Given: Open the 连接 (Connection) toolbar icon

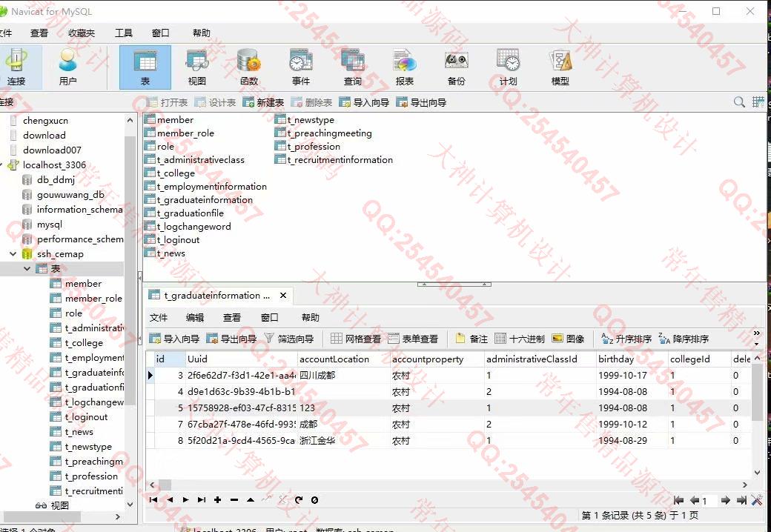Looking at the screenshot, I should point(17,67).
